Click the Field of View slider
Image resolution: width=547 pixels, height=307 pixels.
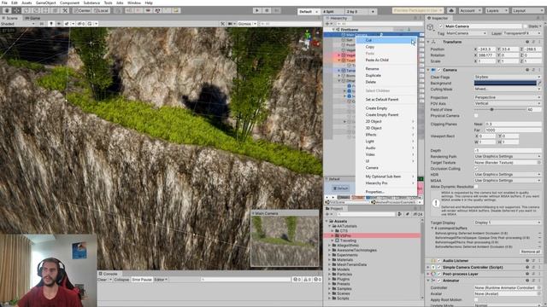point(499,110)
